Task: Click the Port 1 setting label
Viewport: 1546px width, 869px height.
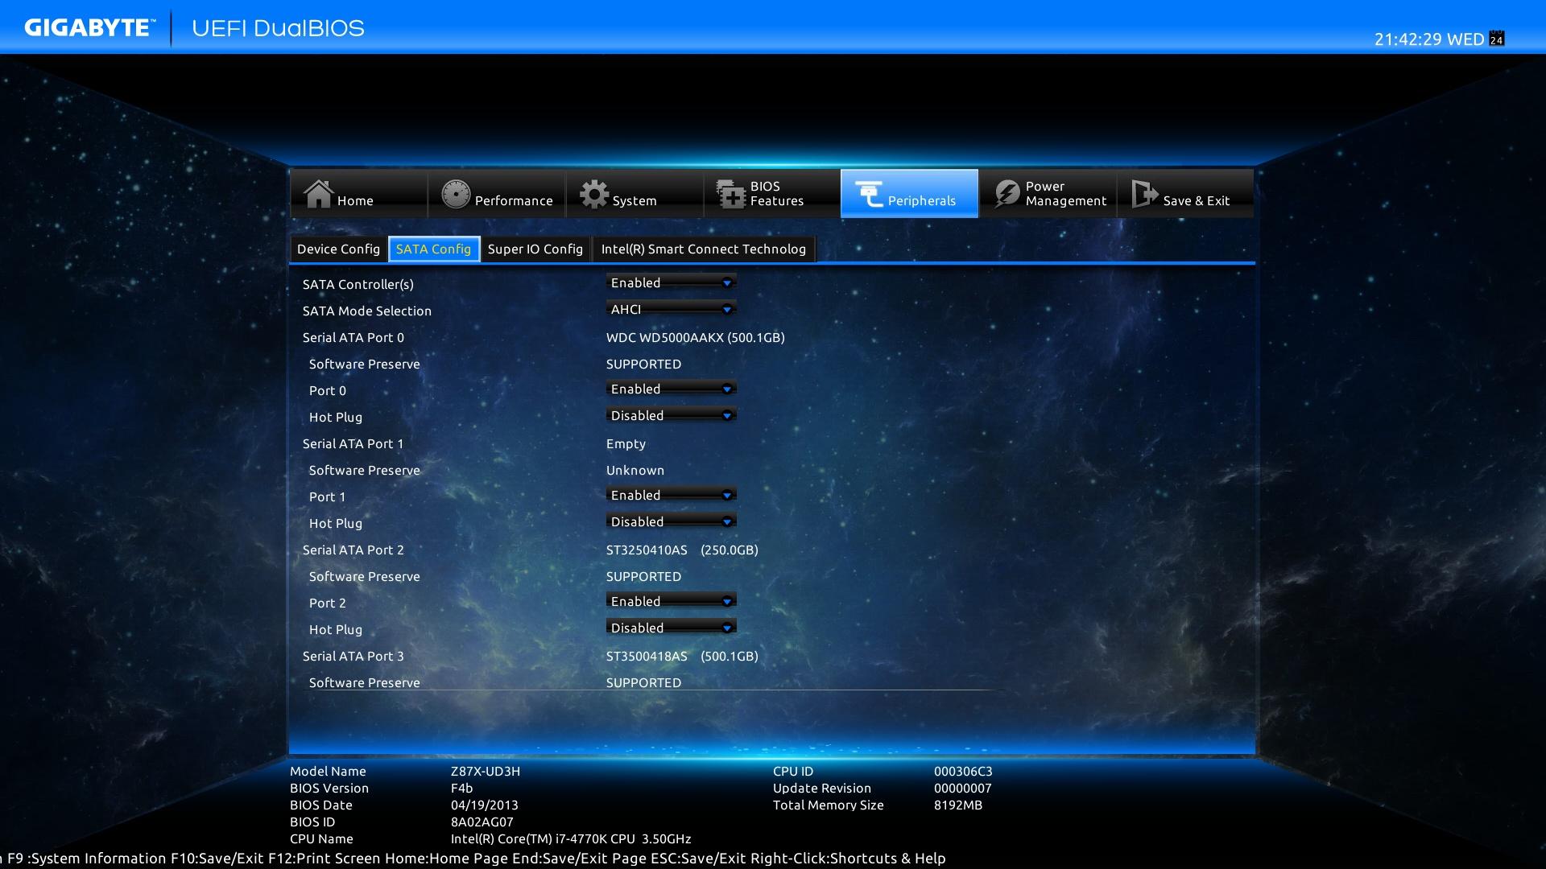Action: click(x=327, y=497)
